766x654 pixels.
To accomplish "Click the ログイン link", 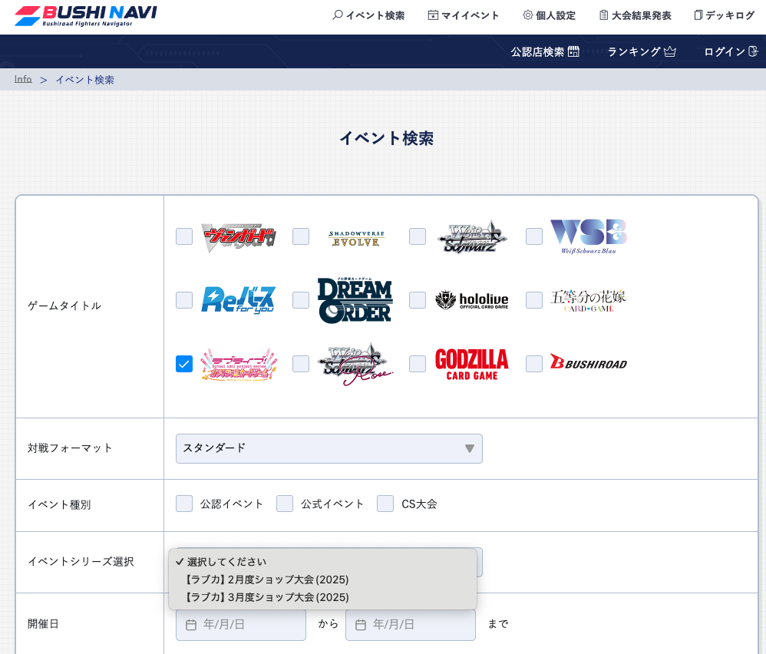I will 731,51.
